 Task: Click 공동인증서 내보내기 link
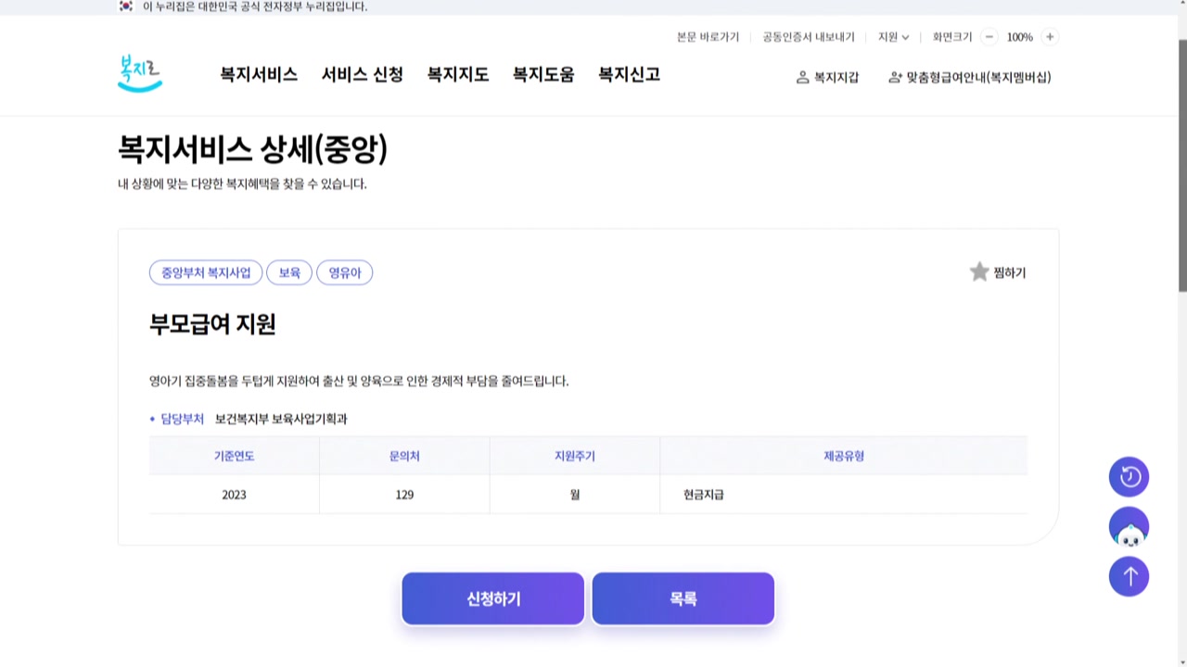tap(808, 37)
